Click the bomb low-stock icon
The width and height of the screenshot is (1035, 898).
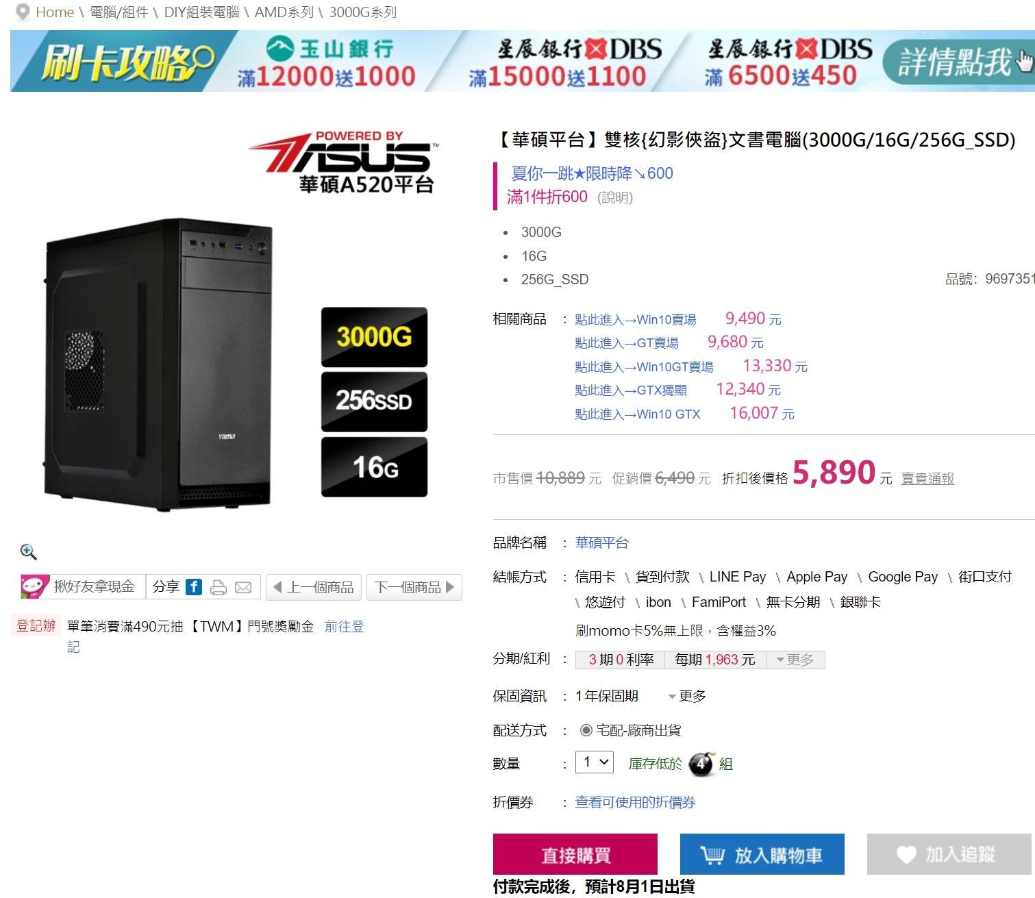coord(701,762)
